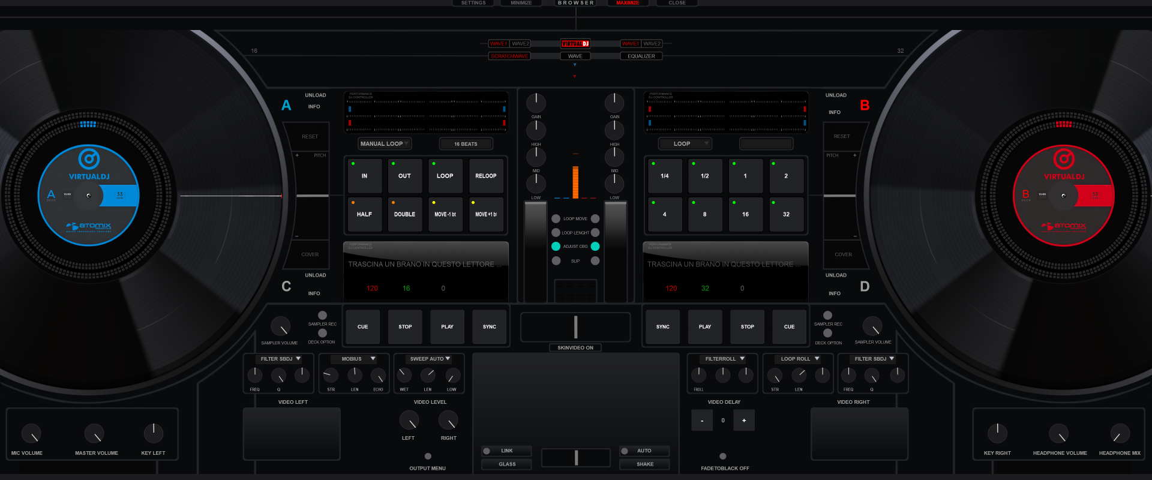This screenshot has height=480, width=1152.
Task: Click the right channel GAIN knob
Action: 614,103
